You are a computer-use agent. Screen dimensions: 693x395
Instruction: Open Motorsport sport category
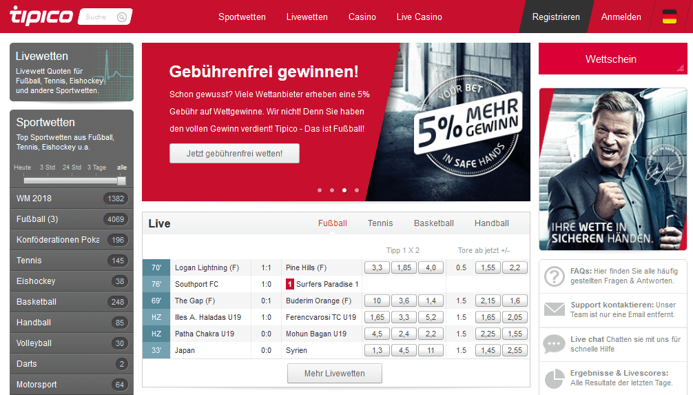coord(72,385)
